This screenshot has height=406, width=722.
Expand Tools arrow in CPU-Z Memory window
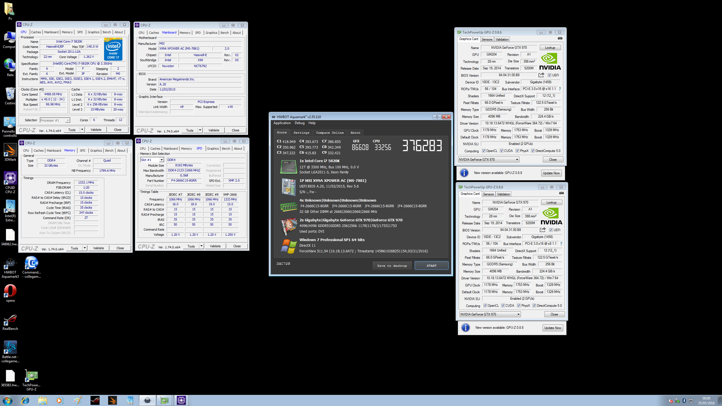85,248
